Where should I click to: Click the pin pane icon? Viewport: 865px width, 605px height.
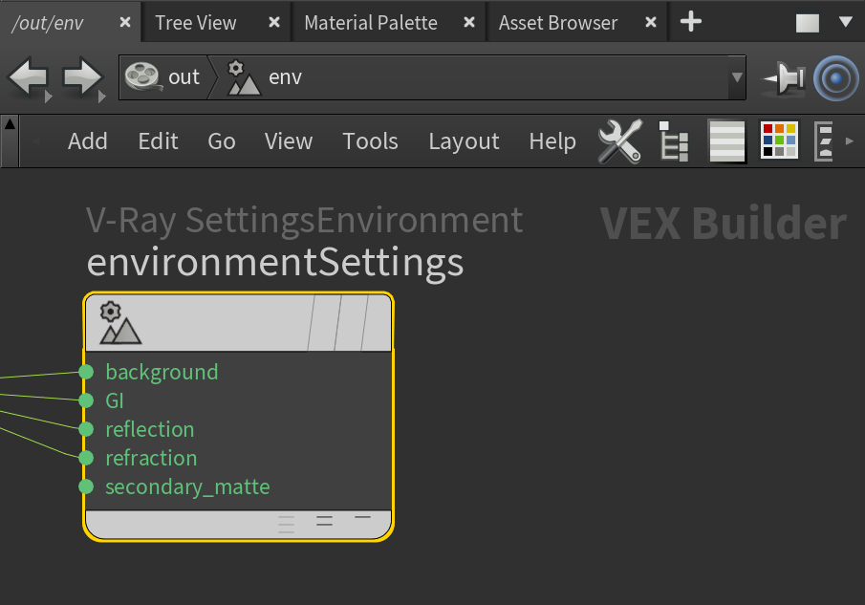(784, 79)
